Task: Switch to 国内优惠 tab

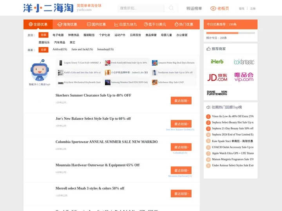Action: point(96,24)
